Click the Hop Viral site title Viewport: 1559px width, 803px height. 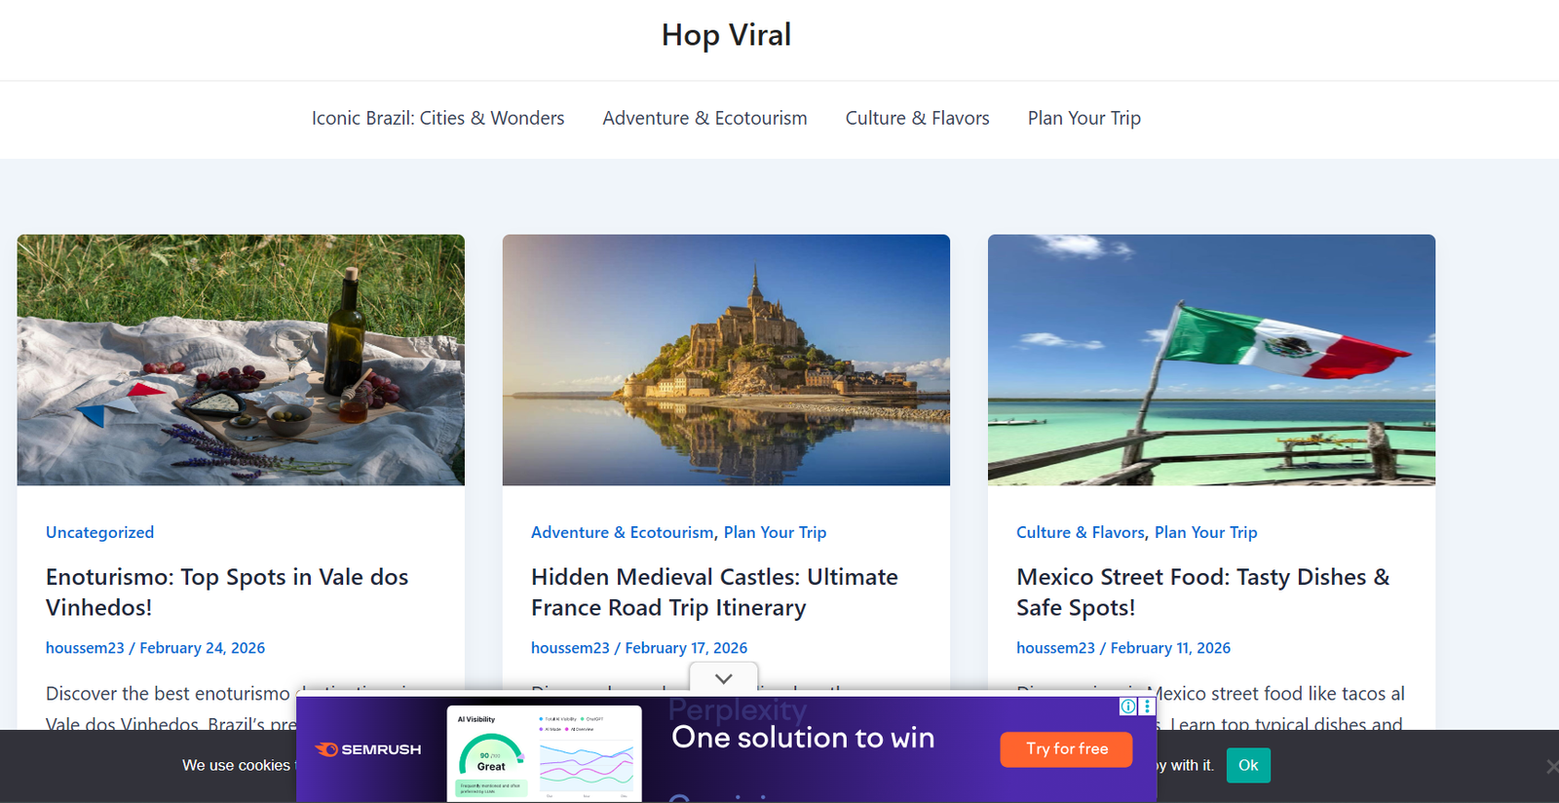pos(726,35)
